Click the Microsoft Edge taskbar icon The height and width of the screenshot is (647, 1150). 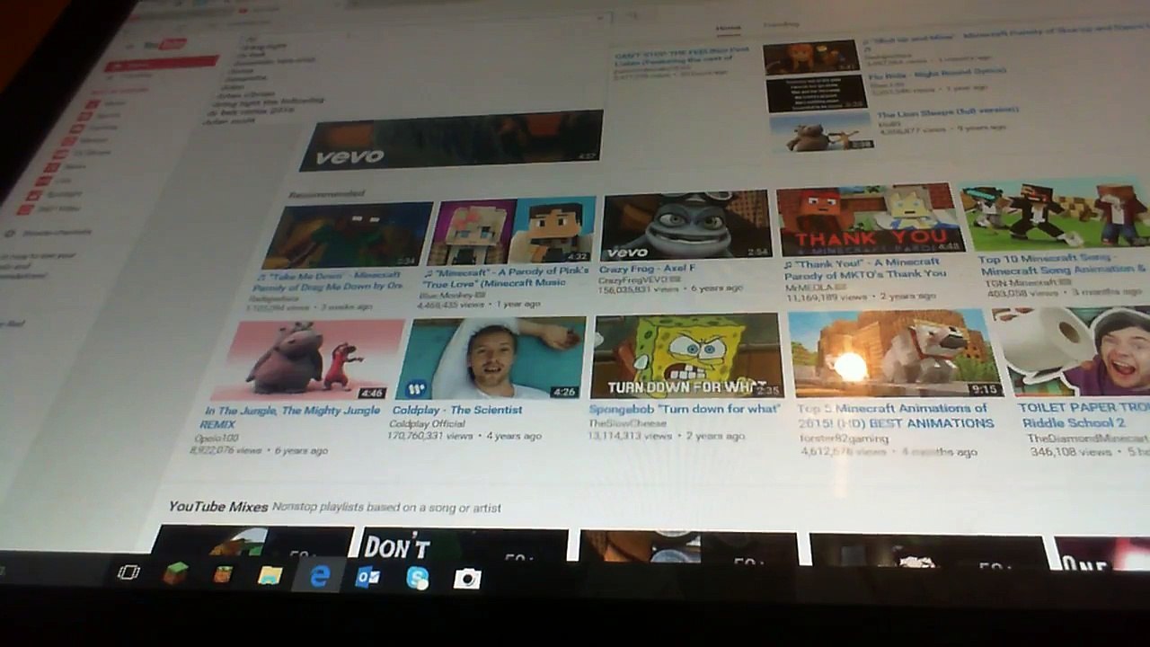pos(319,577)
